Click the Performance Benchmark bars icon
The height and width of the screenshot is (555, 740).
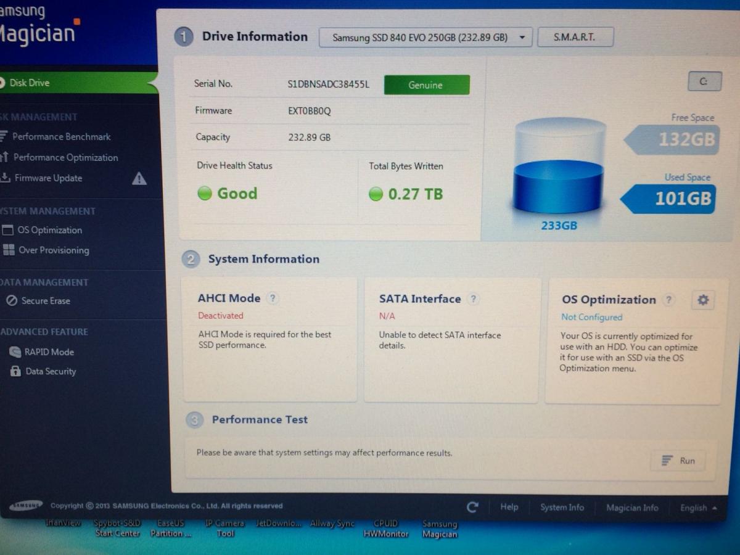[x=4, y=136]
